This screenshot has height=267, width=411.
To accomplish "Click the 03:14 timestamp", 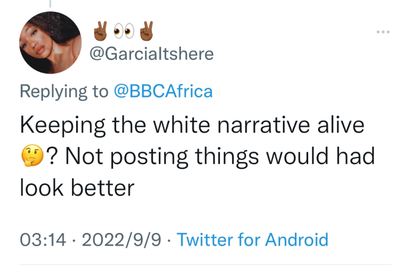I will pos(43,239).
